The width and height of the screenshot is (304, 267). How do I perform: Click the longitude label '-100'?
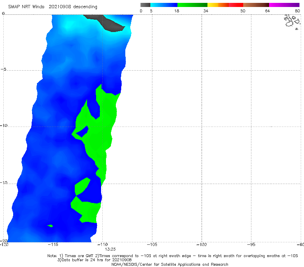click(202, 244)
